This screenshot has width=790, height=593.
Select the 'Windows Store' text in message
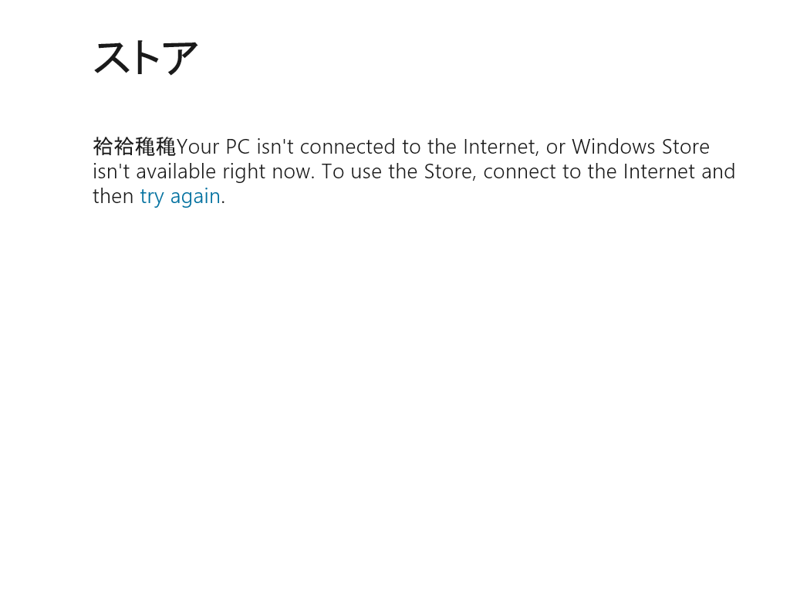pyautogui.click(x=640, y=147)
